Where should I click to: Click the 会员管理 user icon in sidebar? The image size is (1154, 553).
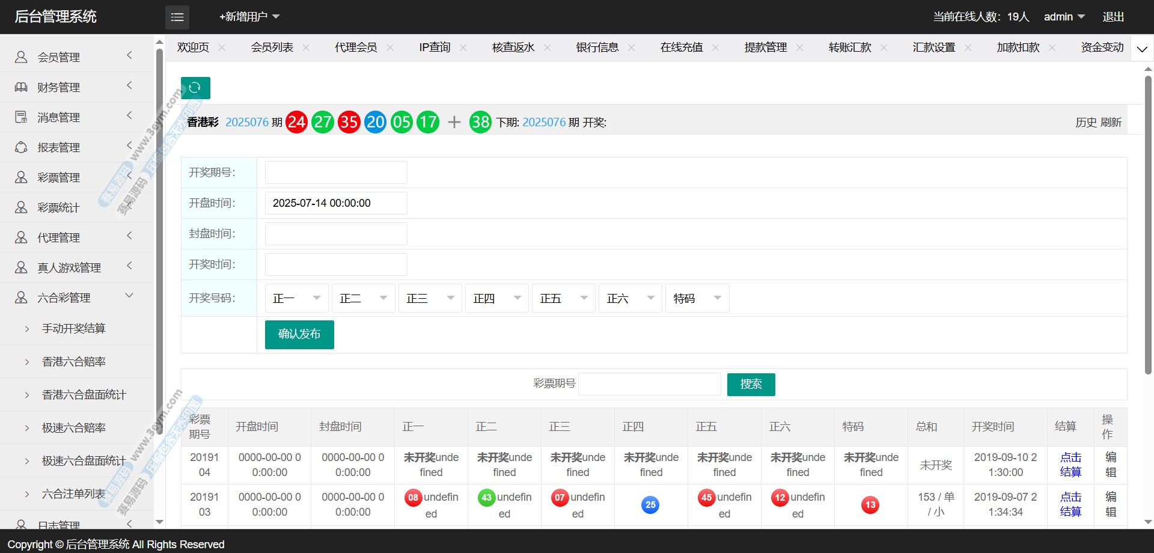(x=21, y=57)
